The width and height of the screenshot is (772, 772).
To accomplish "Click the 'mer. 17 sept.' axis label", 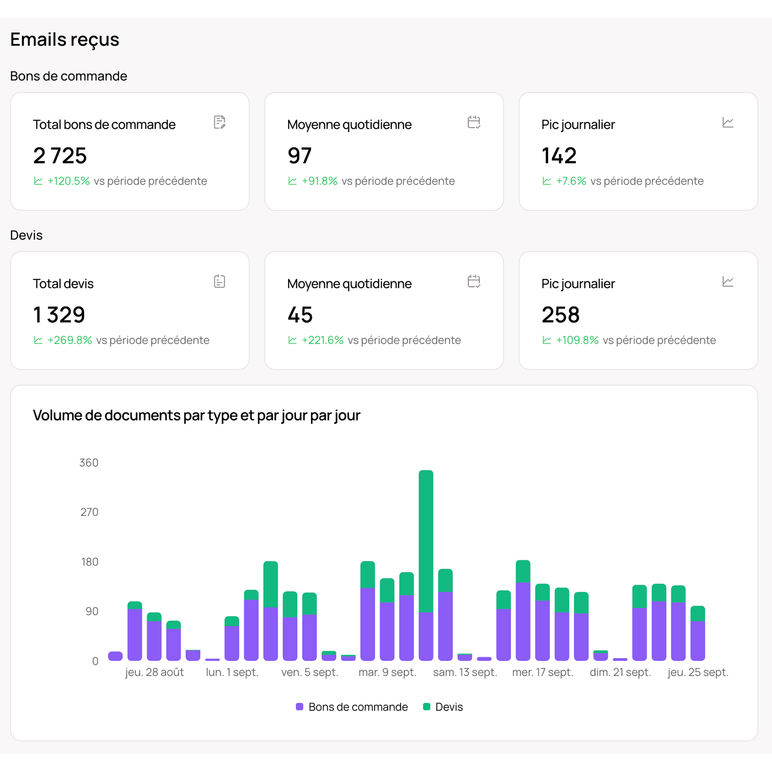I will [543, 672].
